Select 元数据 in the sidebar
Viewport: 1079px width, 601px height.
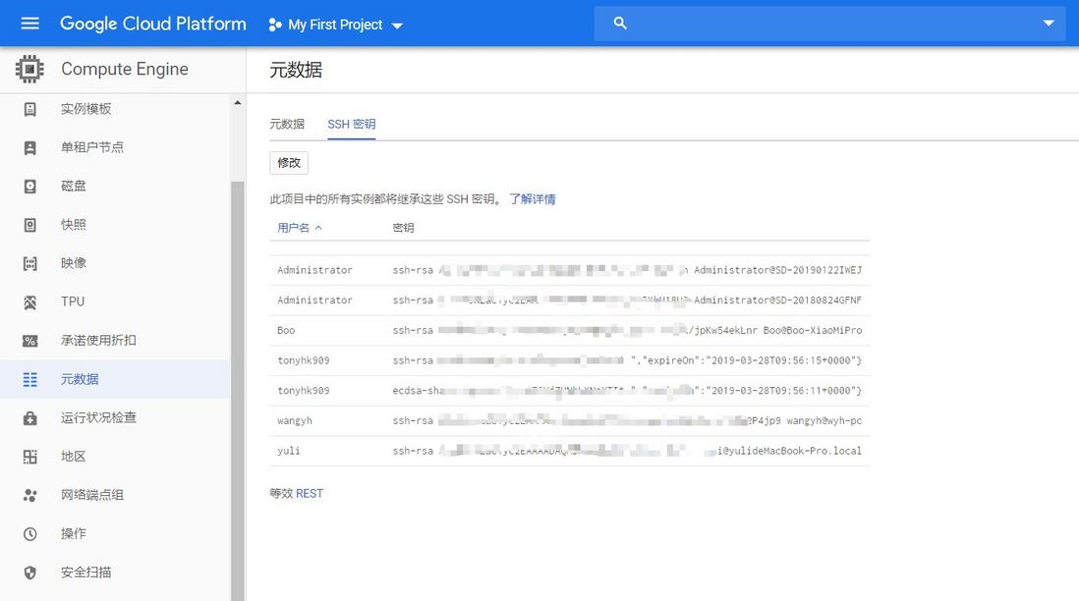pyautogui.click(x=80, y=379)
